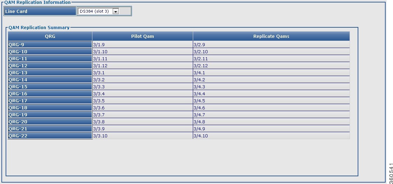Click pilot QAM cell 3/3.6

(x=143, y=108)
